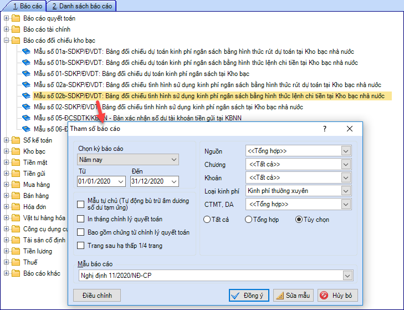Click folder icon of Kho bạc
Screen dimensions: 404x310
[x=16, y=151]
